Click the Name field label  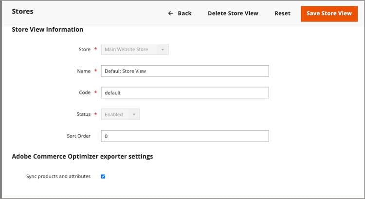tap(84, 71)
